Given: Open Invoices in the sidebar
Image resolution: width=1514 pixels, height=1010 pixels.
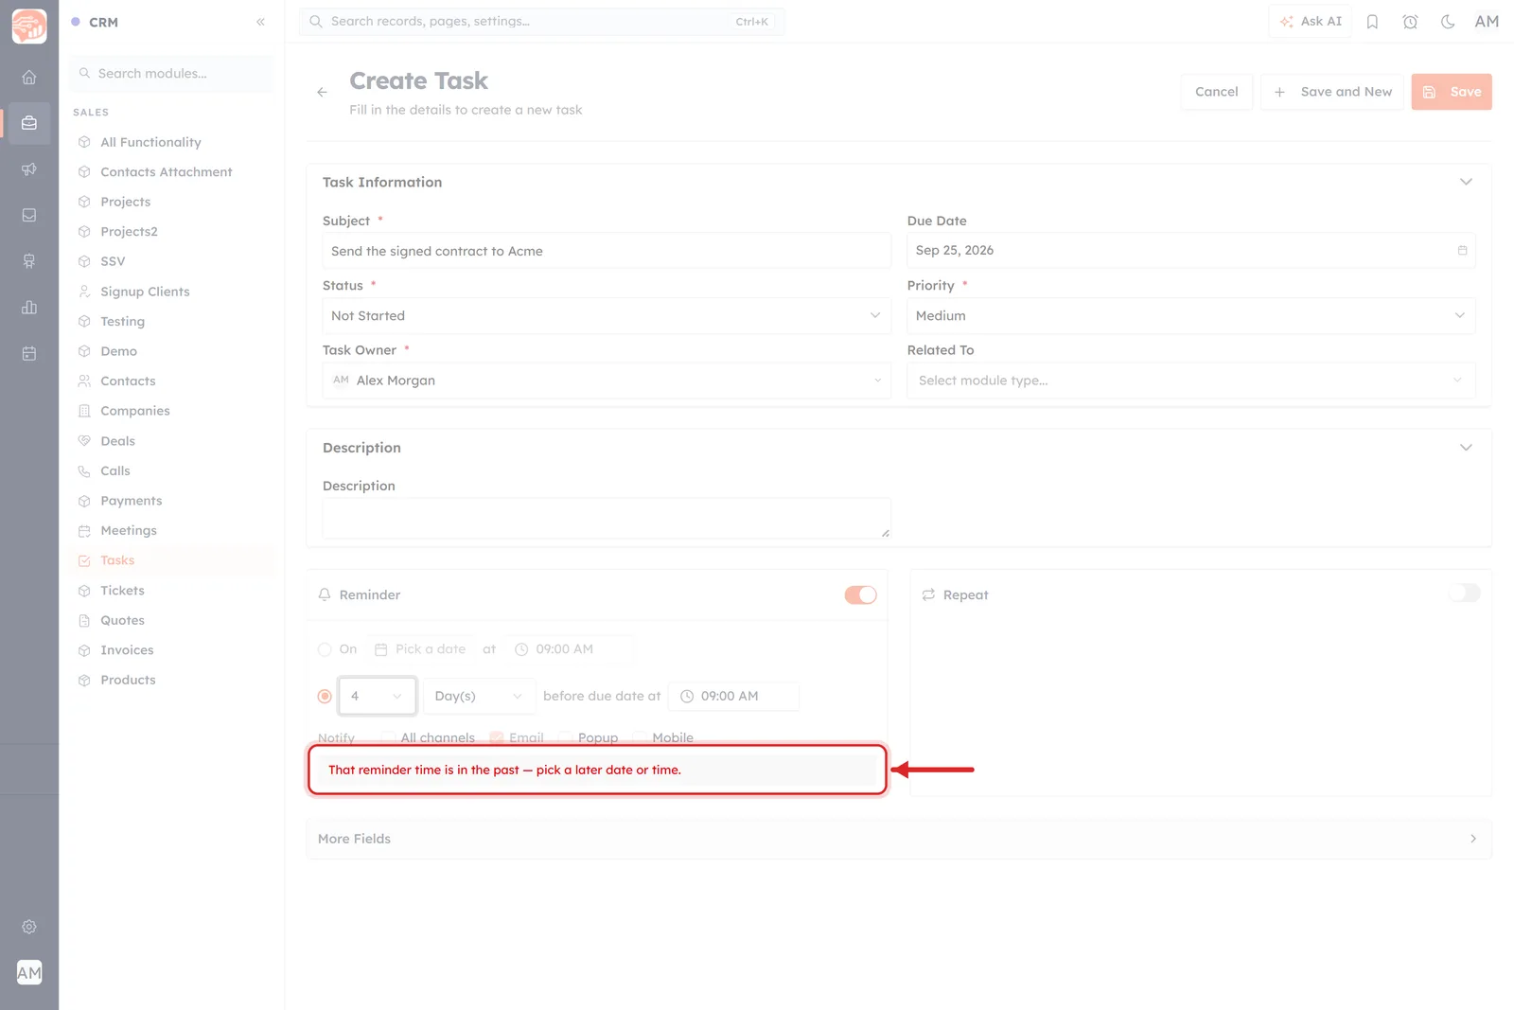Looking at the screenshot, I should pyautogui.click(x=127, y=650).
